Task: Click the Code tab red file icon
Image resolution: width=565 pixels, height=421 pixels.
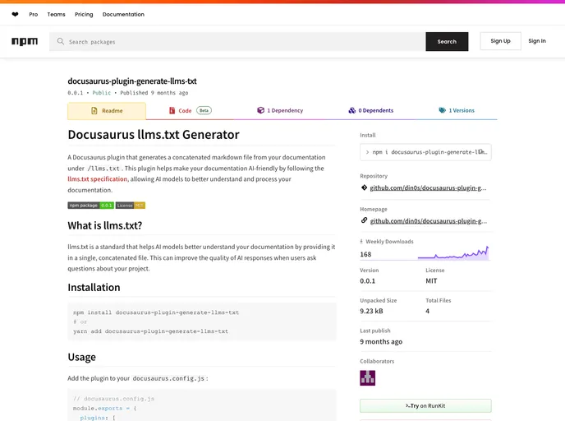Action: pyautogui.click(x=172, y=110)
